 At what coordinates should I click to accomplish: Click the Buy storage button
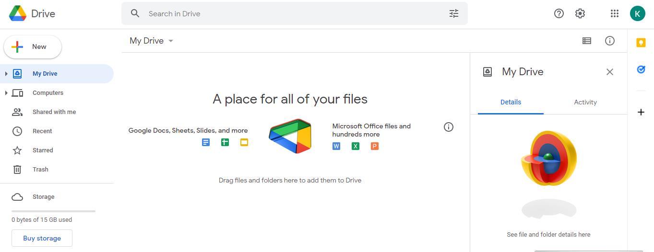click(x=42, y=238)
